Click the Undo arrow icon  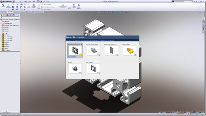click(x=34, y=2)
